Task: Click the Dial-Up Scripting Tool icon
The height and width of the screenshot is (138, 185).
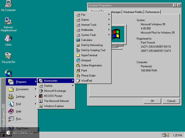Action: [x=78, y=50]
